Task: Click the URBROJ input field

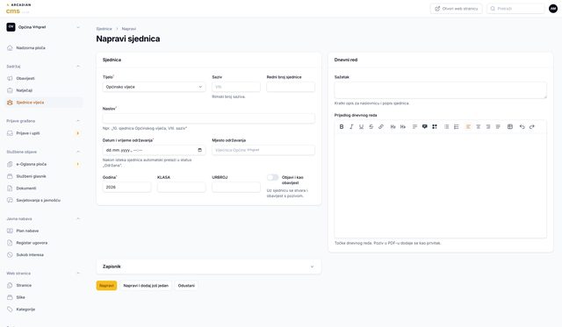Action: coord(236,187)
